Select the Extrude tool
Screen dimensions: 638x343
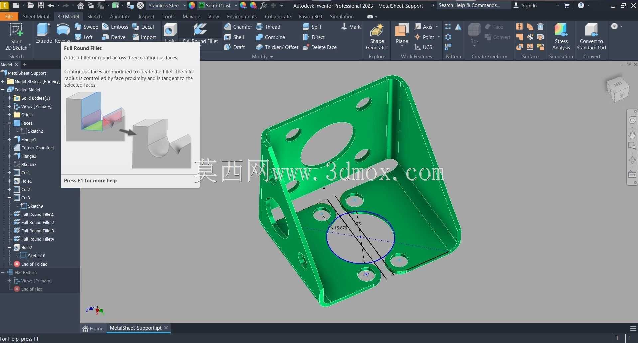(44, 33)
